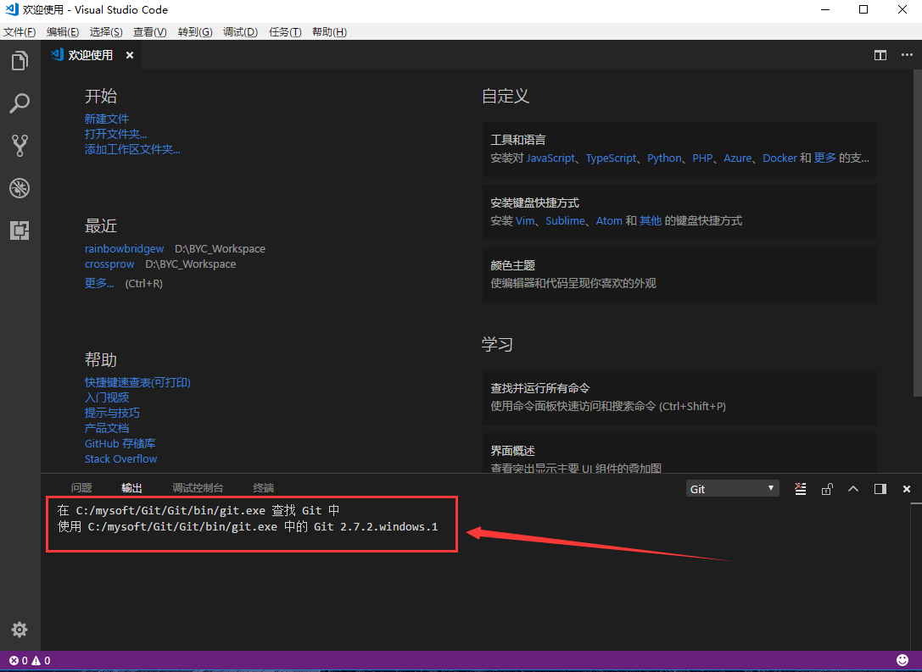Click the Vim keybindings link
Viewport: 922px width, 672px height.
pyautogui.click(x=525, y=221)
